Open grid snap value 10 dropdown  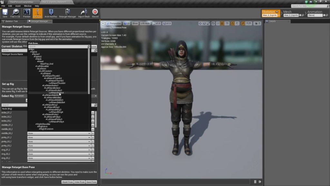pos(227,23)
